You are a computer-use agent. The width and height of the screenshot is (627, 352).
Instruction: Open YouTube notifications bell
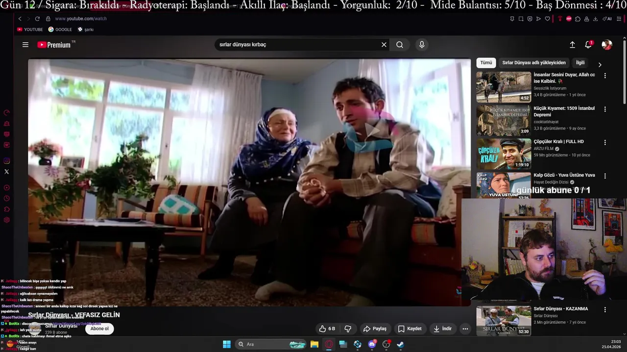click(588, 44)
